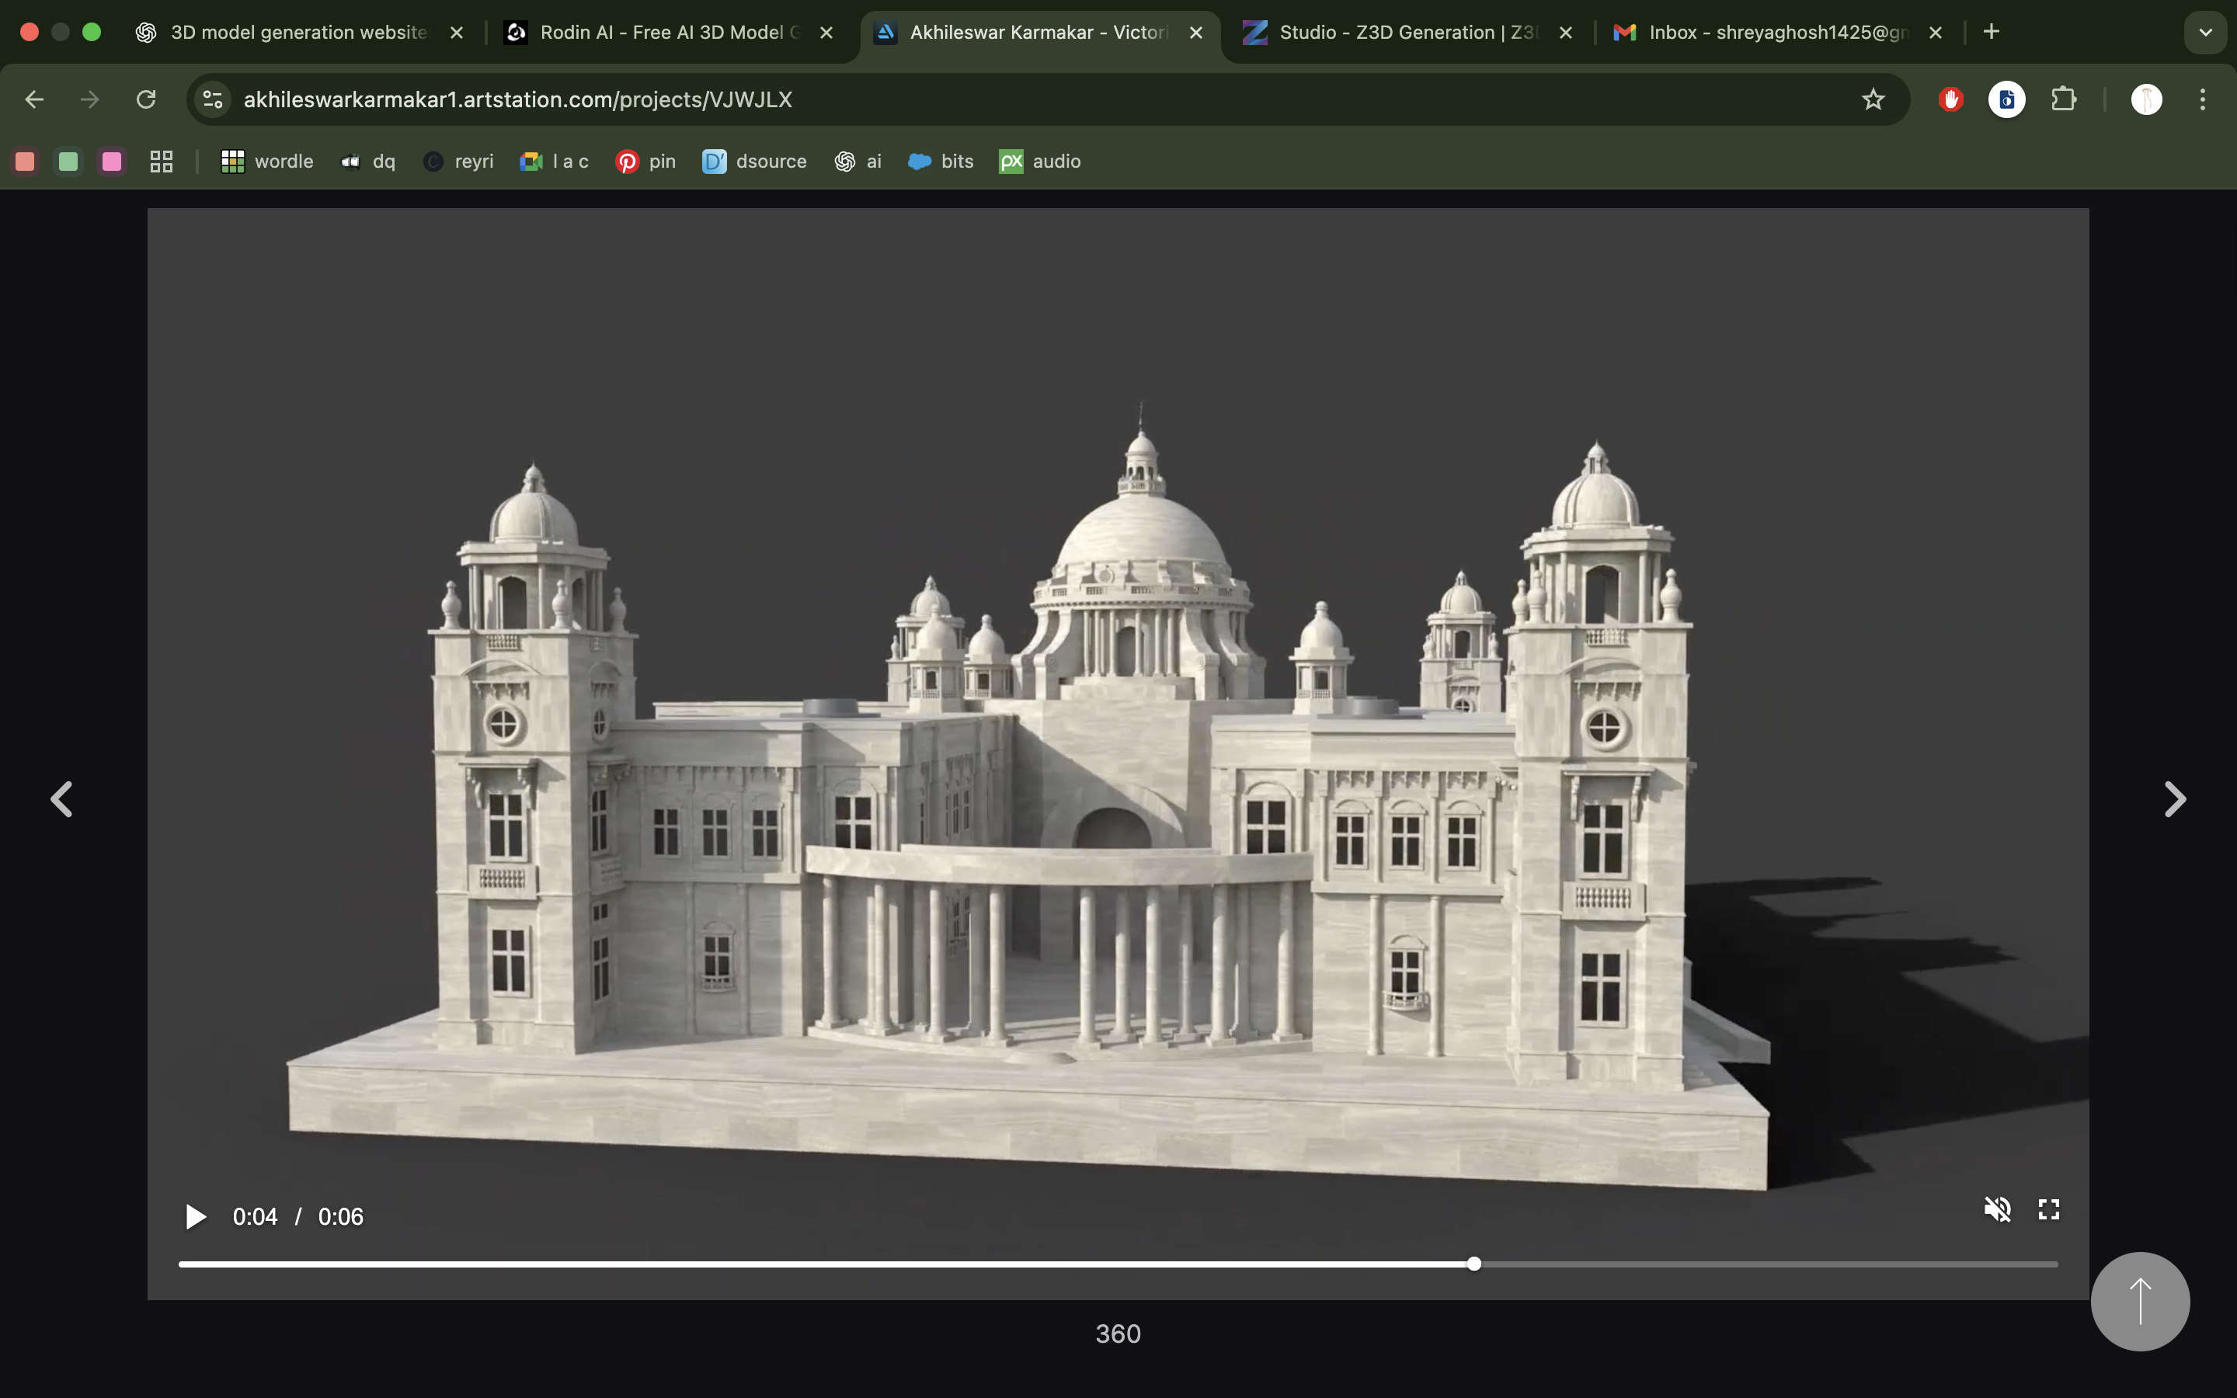Open the Chrome three-dot menu

pyautogui.click(x=2202, y=100)
